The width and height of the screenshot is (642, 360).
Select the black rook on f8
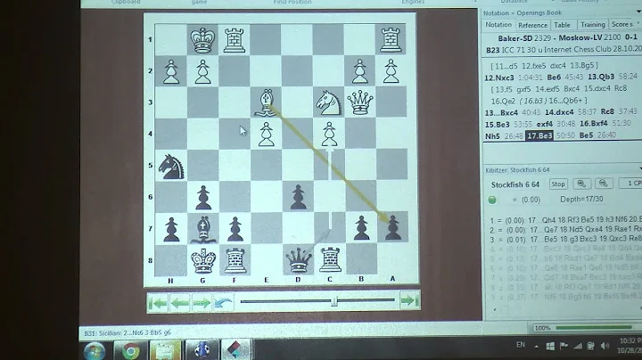click(x=235, y=260)
